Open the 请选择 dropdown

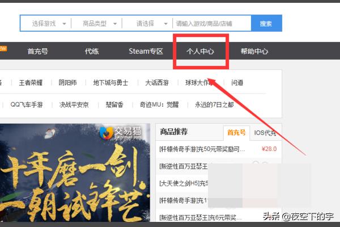[x=148, y=24]
